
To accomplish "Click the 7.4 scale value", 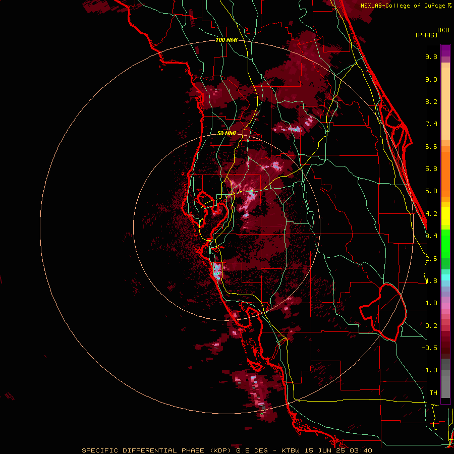I will coord(431,124).
